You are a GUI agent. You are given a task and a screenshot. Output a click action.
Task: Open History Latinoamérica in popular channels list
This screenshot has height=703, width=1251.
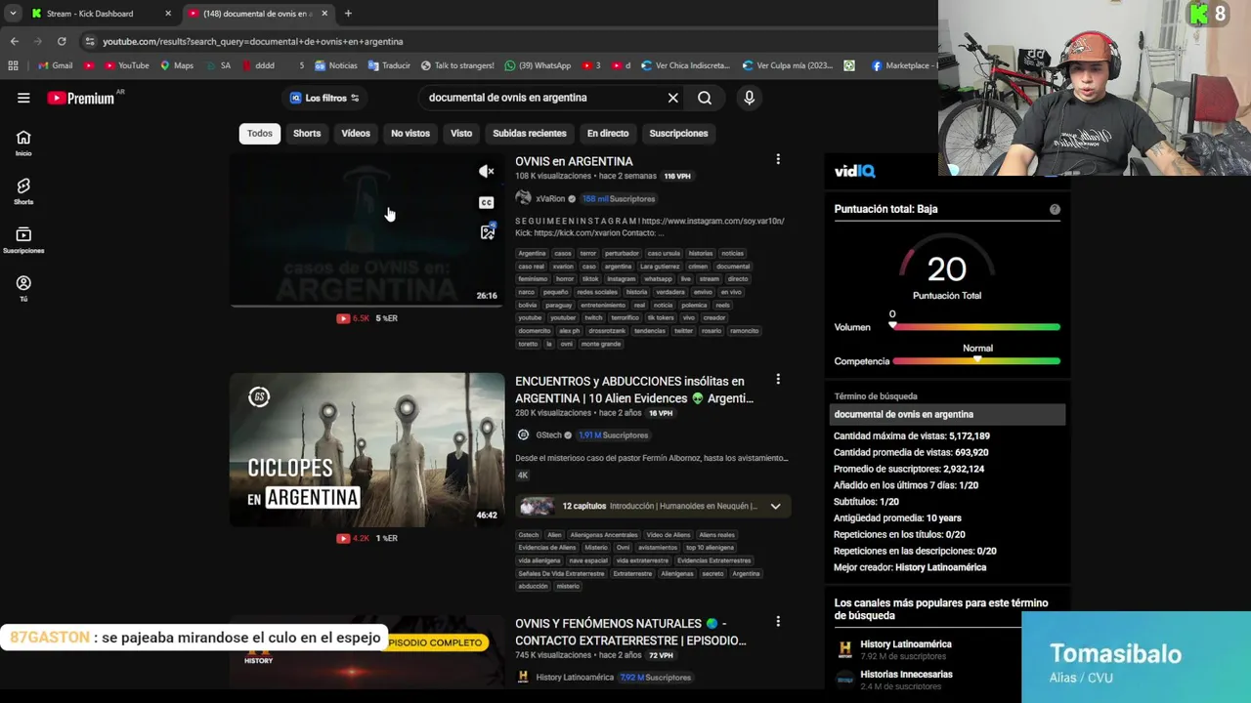point(905,644)
